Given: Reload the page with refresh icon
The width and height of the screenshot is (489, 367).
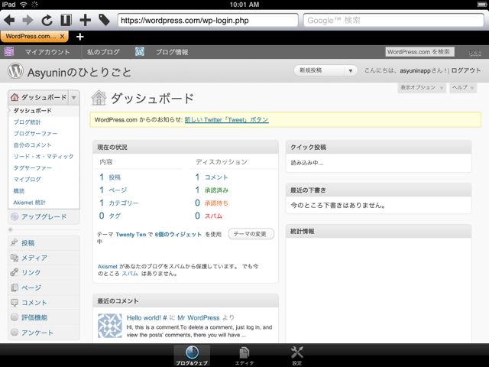Looking at the screenshot, I should (x=47, y=21).
